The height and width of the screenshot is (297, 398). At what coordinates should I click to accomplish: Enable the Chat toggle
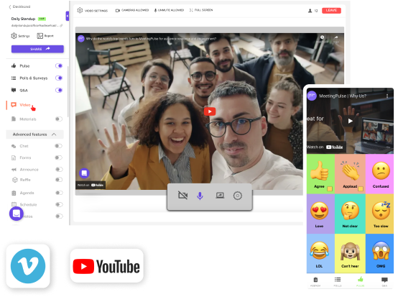click(59, 146)
